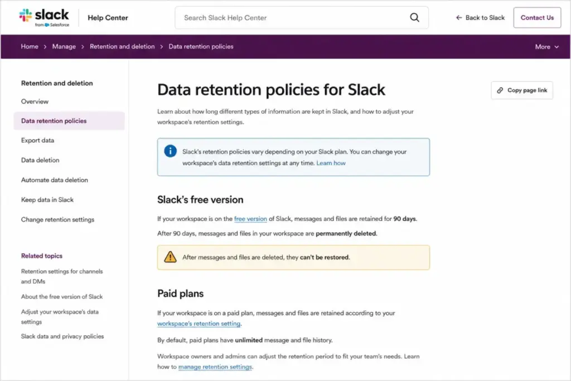Viewport: 571px width, 381px height.
Task: Navigate to Home breadcrumb
Action: tap(30, 47)
